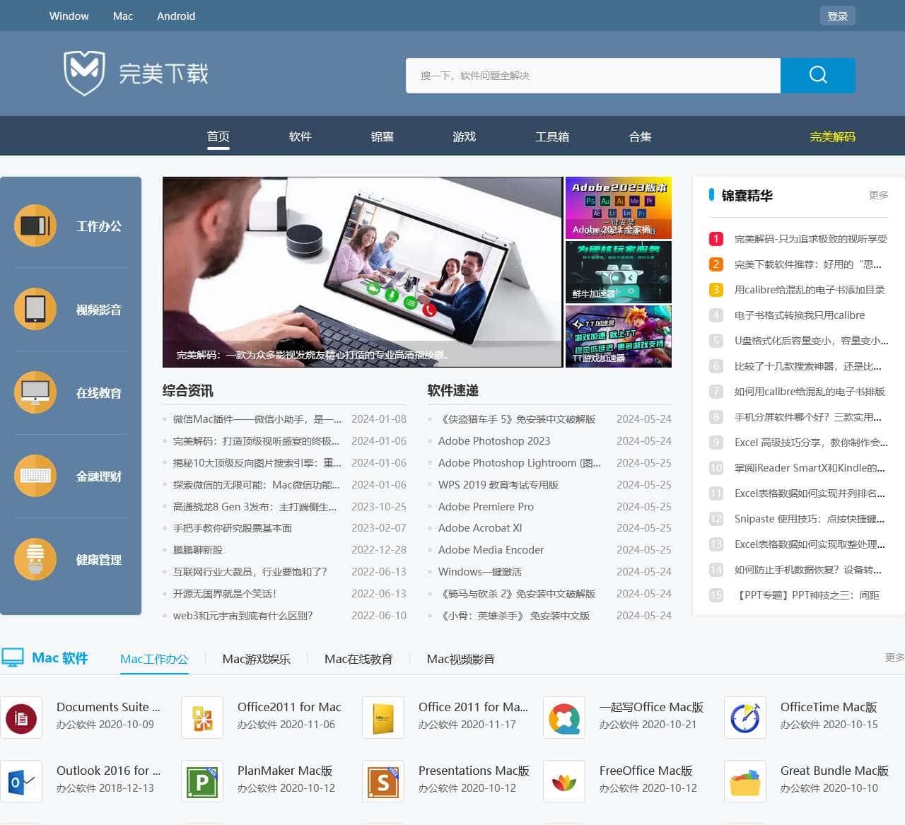Click the Mac 软件 monitor icon

coord(13,657)
